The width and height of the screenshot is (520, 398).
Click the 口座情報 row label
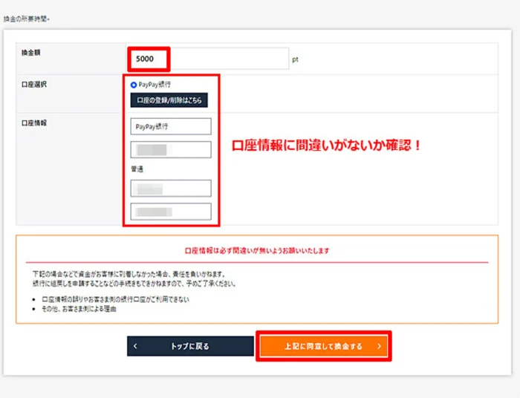[34, 123]
